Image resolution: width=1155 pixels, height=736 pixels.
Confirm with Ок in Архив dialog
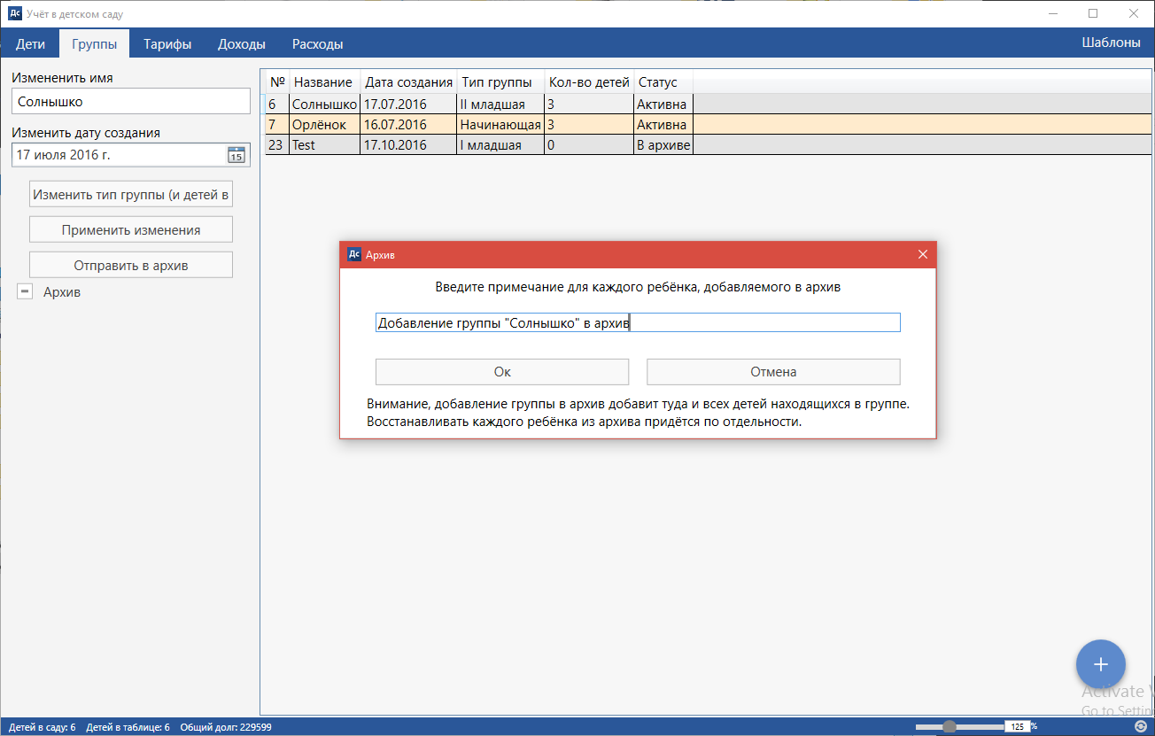(x=502, y=372)
